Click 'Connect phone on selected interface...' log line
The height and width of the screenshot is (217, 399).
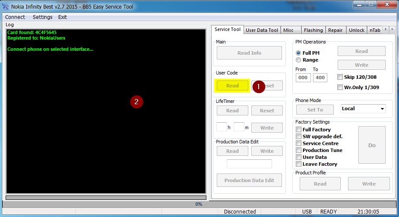(50, 49)
